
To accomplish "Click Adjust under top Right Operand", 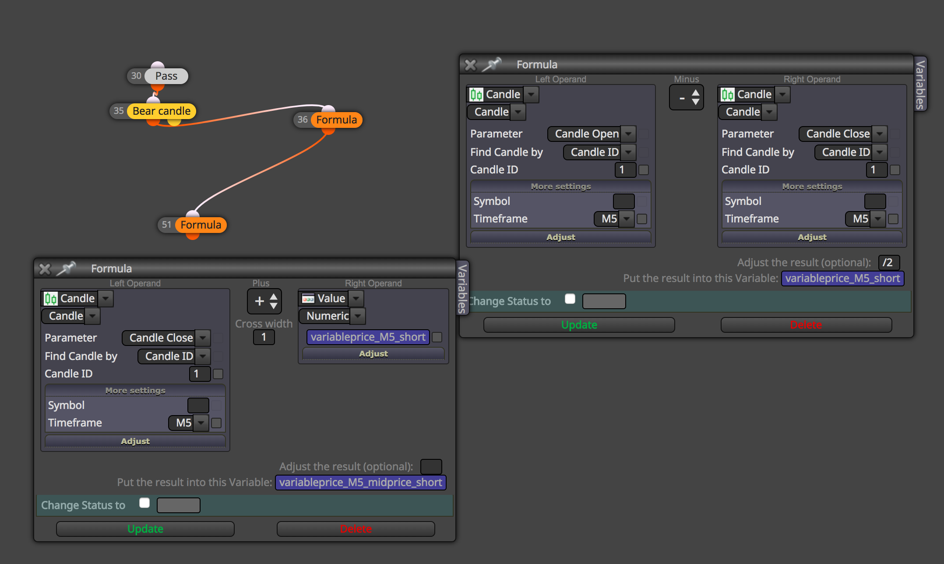I will click(812, 237).
